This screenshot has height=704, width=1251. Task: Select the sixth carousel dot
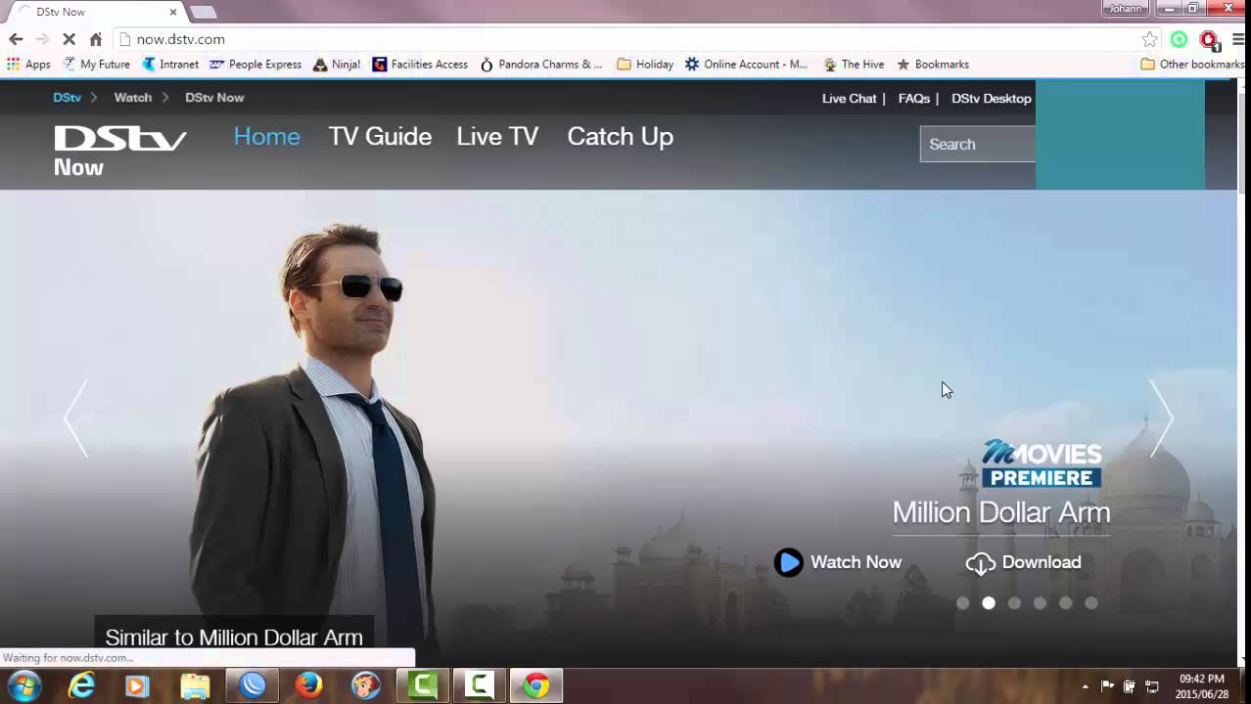[x=1091, y=603]
